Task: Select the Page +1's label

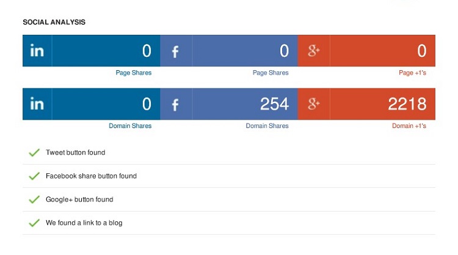Action: pyautogui.click(x=412, y=73)
